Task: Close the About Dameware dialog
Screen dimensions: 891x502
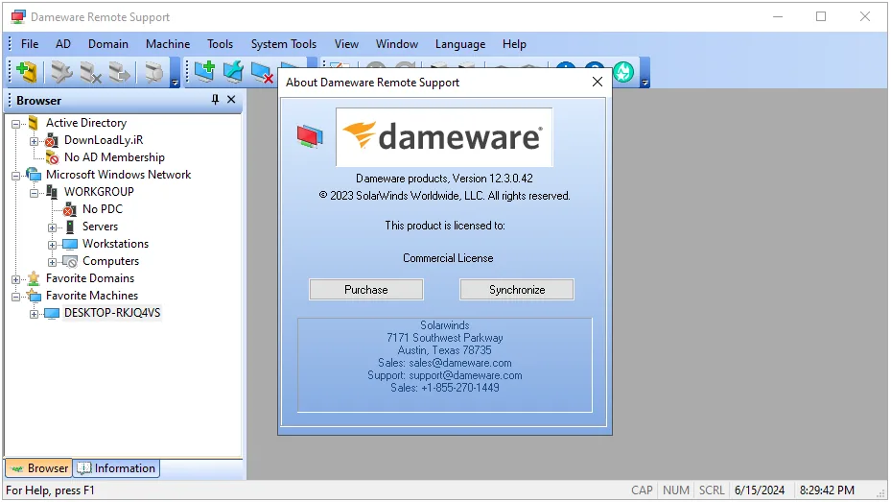Action: 598,82
